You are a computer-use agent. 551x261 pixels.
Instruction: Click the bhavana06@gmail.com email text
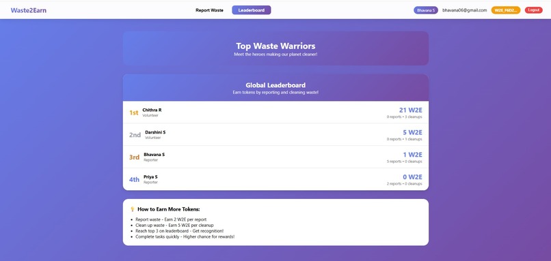pos(465,10)
